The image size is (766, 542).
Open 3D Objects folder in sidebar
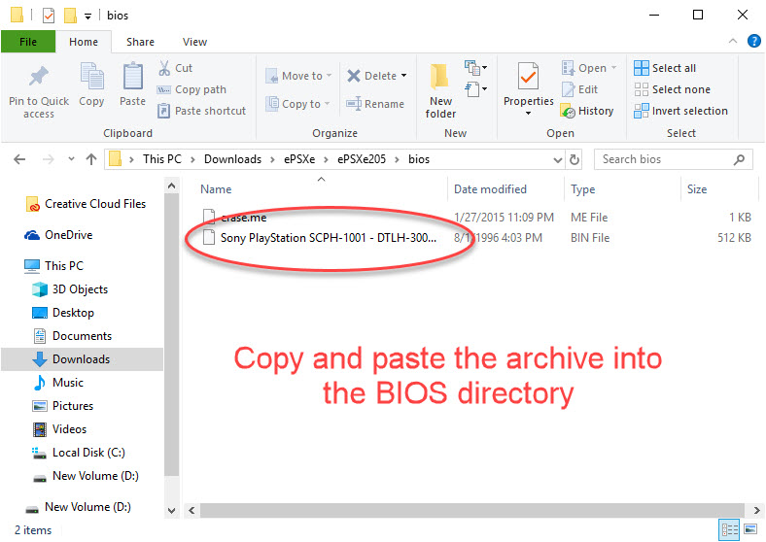pyautogui.click(x=70, y=289)
